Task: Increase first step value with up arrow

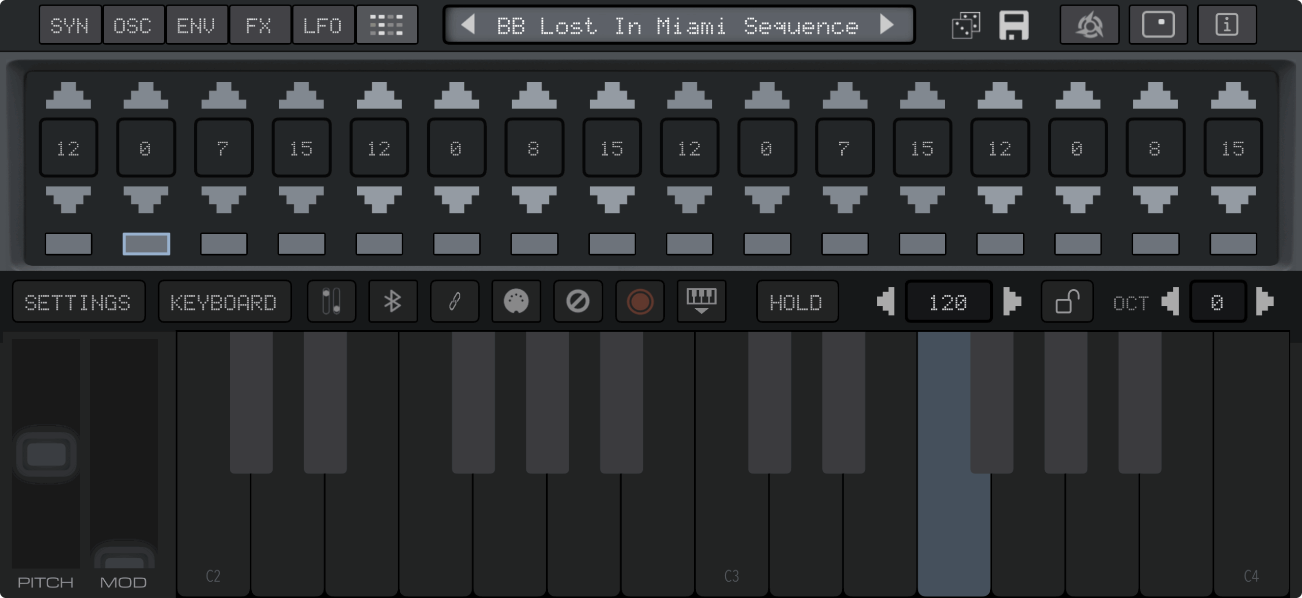Action: pyautogui.click(x=69, y=96)
